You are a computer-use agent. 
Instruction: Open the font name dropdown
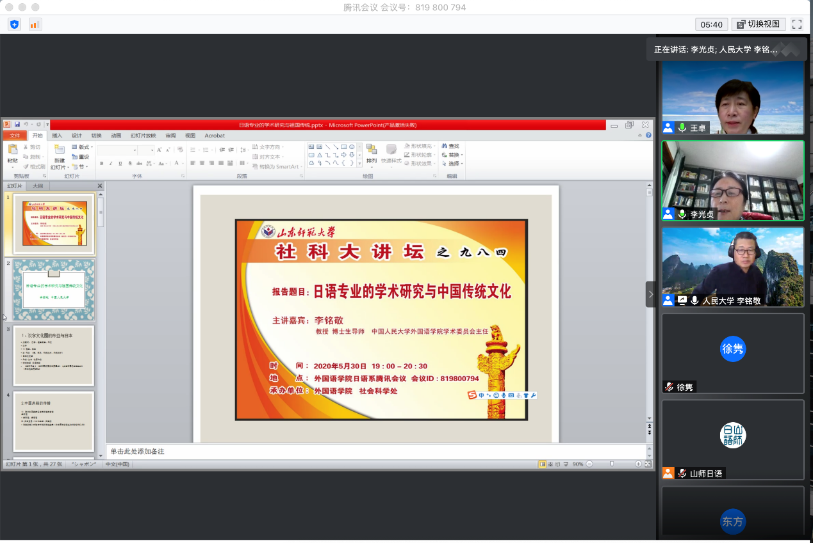pos(135,150)
